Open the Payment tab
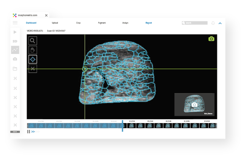Viewport: 249px width, 161px height. click(102, 23)
